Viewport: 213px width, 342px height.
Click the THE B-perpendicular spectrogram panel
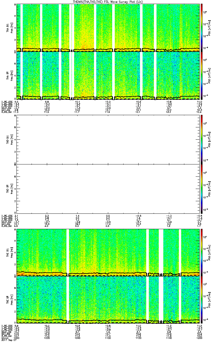(108, 252)
